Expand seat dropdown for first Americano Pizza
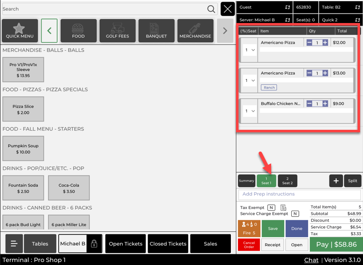This screenshot has height=265, width=363. pos(249,50)
